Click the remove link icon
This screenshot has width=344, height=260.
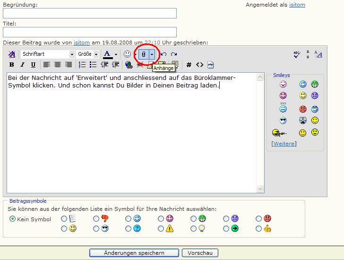coord(140,65)
